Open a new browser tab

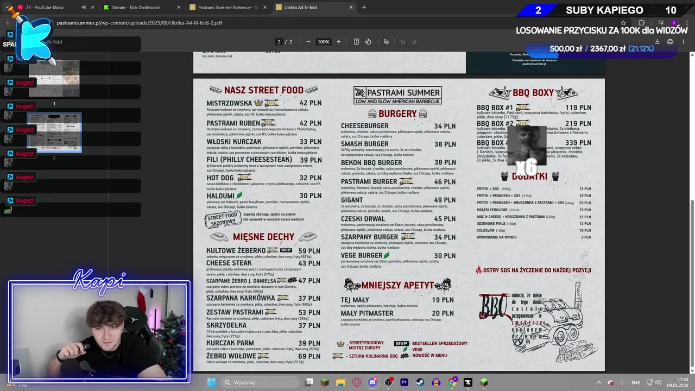(364, 8)
